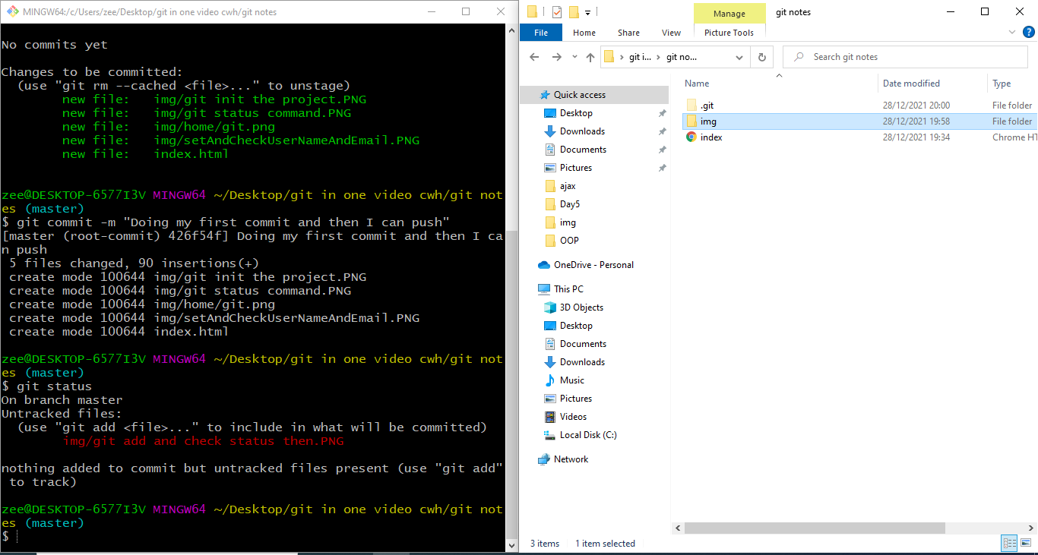Open the address bar history dropdown

[x=739, y=57]
